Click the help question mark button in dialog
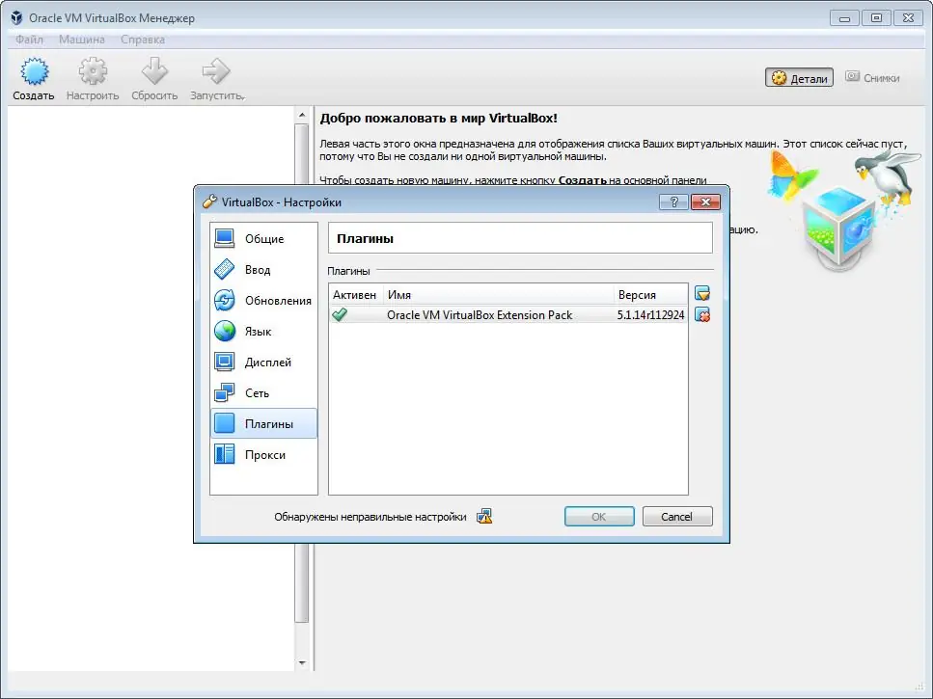The height and width of the screenshot is (699, 933). pyautogui.click(x=673, y=202)
